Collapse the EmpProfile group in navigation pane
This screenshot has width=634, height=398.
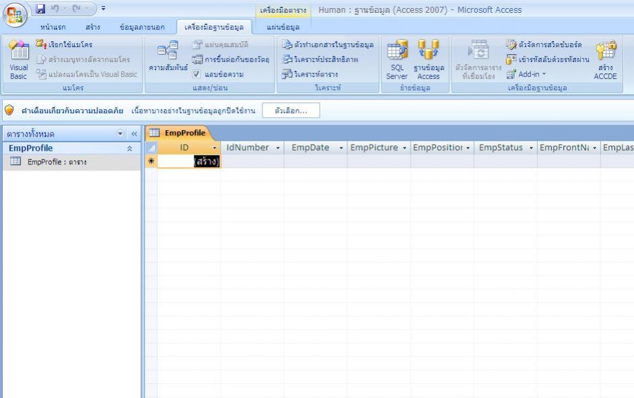click(x=130, y=148)
